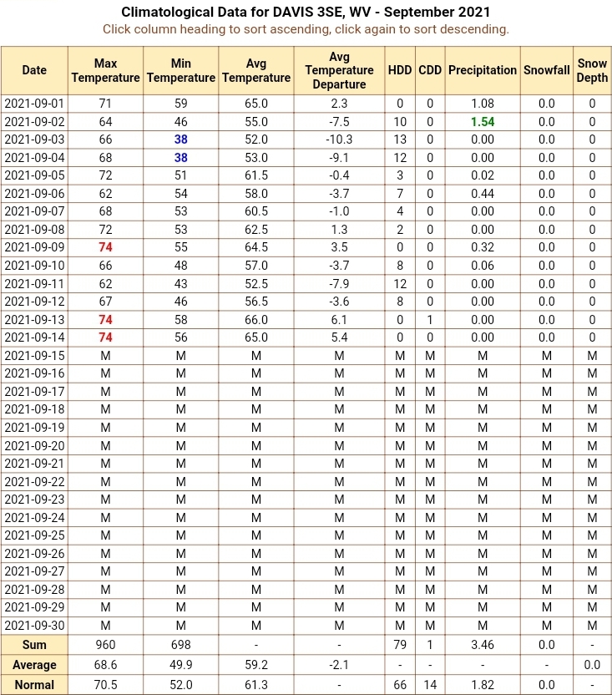
Task: Select the 2021-09-30 date cell
Action: [x=34, y=626]
